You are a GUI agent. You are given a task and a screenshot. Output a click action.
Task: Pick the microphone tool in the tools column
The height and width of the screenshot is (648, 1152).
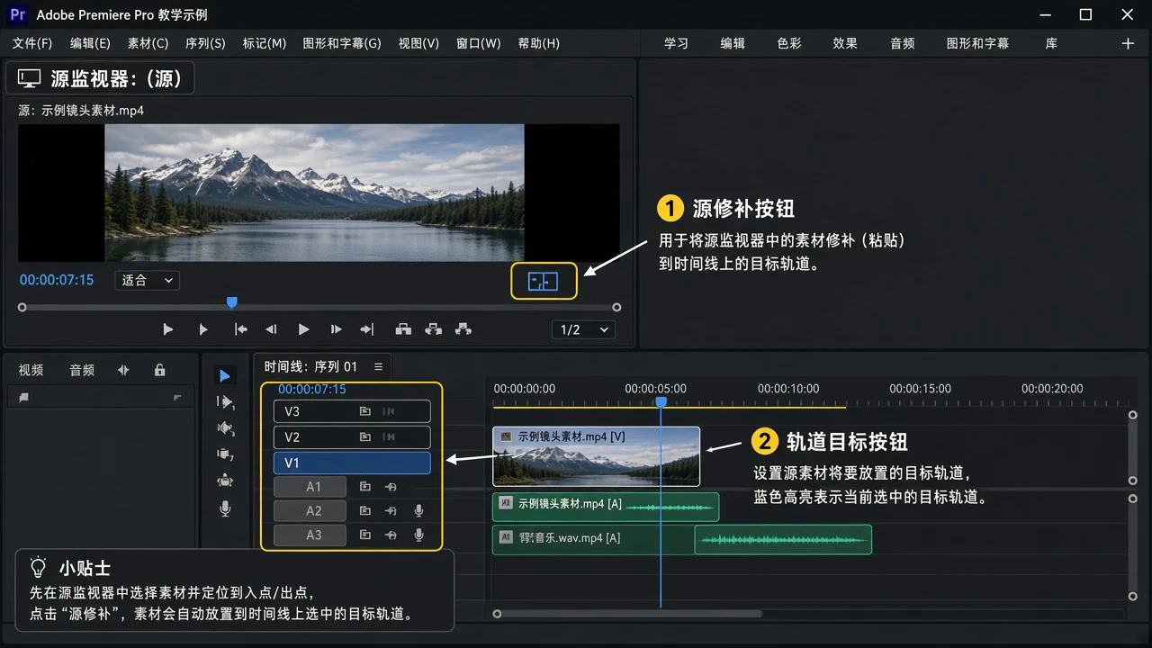225,508
